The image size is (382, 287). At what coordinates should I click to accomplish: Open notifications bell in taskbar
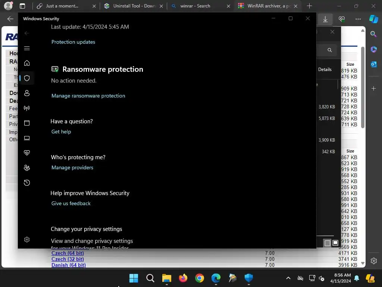(x=357, y=278)
